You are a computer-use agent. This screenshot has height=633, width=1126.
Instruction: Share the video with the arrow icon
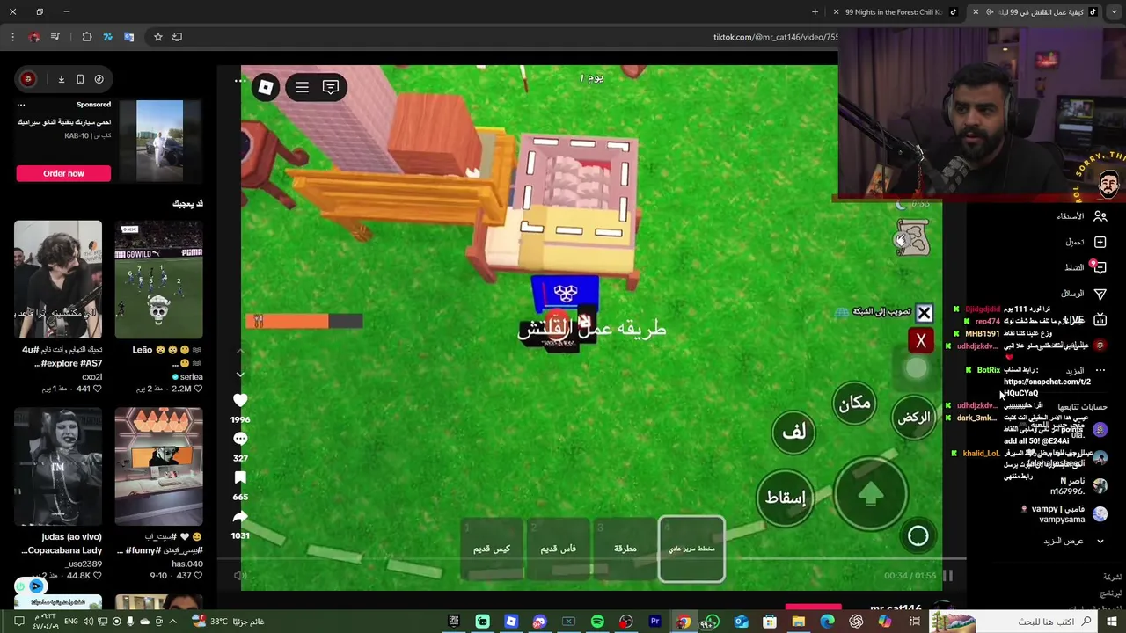coord(240,516)
